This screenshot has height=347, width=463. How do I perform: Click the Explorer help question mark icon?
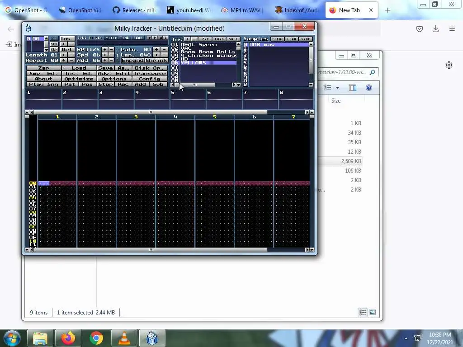pyautogui.click(x=369, y=88)
